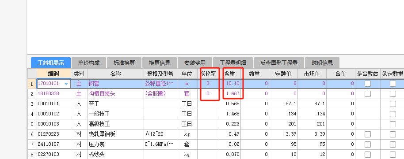Click 含量 value 10.15
Viewport: 404px width, 159px height.
click(230, 84)
